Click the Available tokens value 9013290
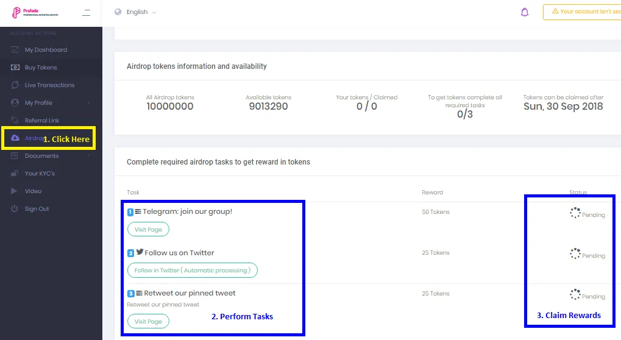The image size is (621, 340). (x=268, y=106)
